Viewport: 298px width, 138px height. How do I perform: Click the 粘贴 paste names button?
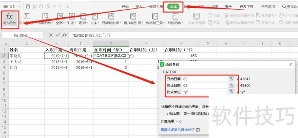tap(214, 23)
